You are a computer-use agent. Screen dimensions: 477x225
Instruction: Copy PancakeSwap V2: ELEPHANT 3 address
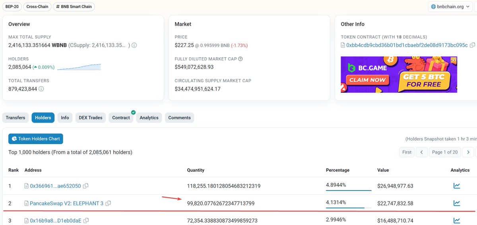[x=108, y=203]
